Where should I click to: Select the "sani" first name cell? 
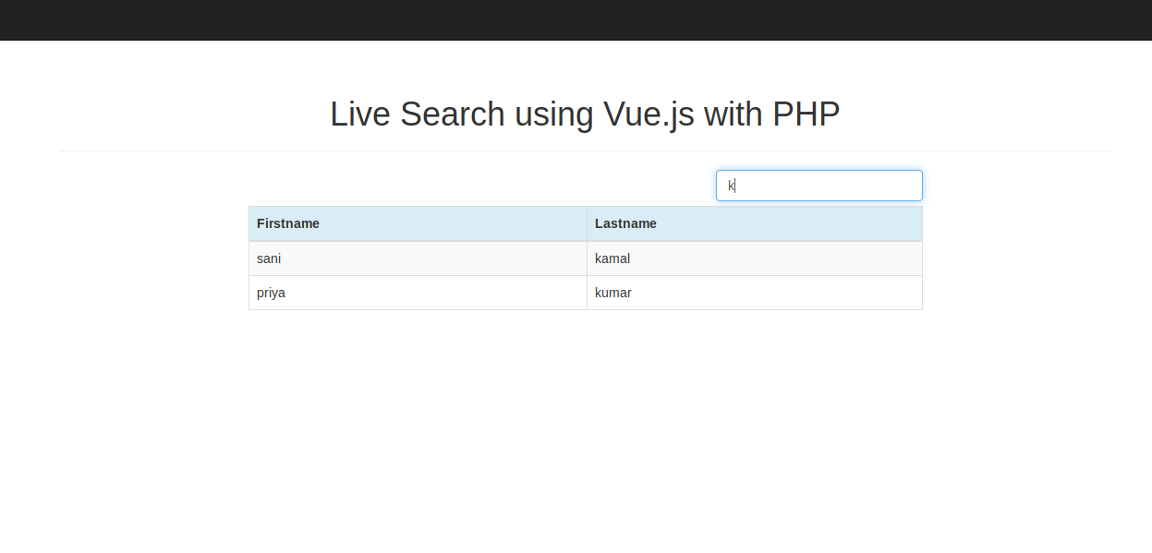point(418,258)
